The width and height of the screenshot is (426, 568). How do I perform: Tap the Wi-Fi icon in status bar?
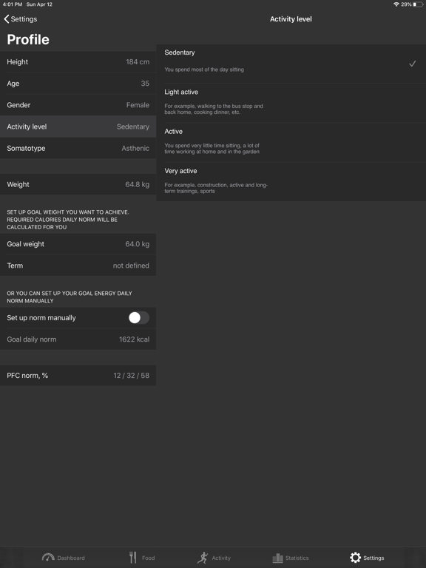tap(396, 4)
